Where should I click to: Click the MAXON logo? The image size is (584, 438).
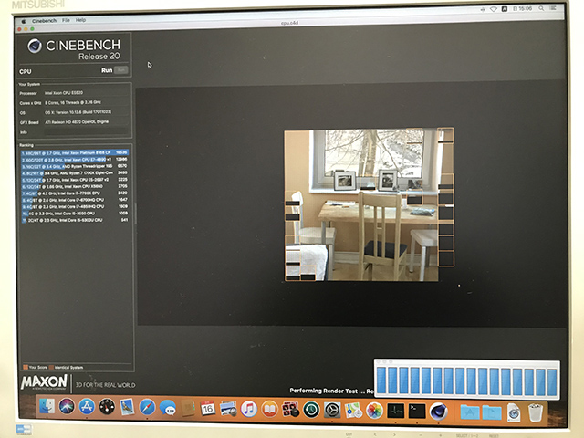pos(44,382)
